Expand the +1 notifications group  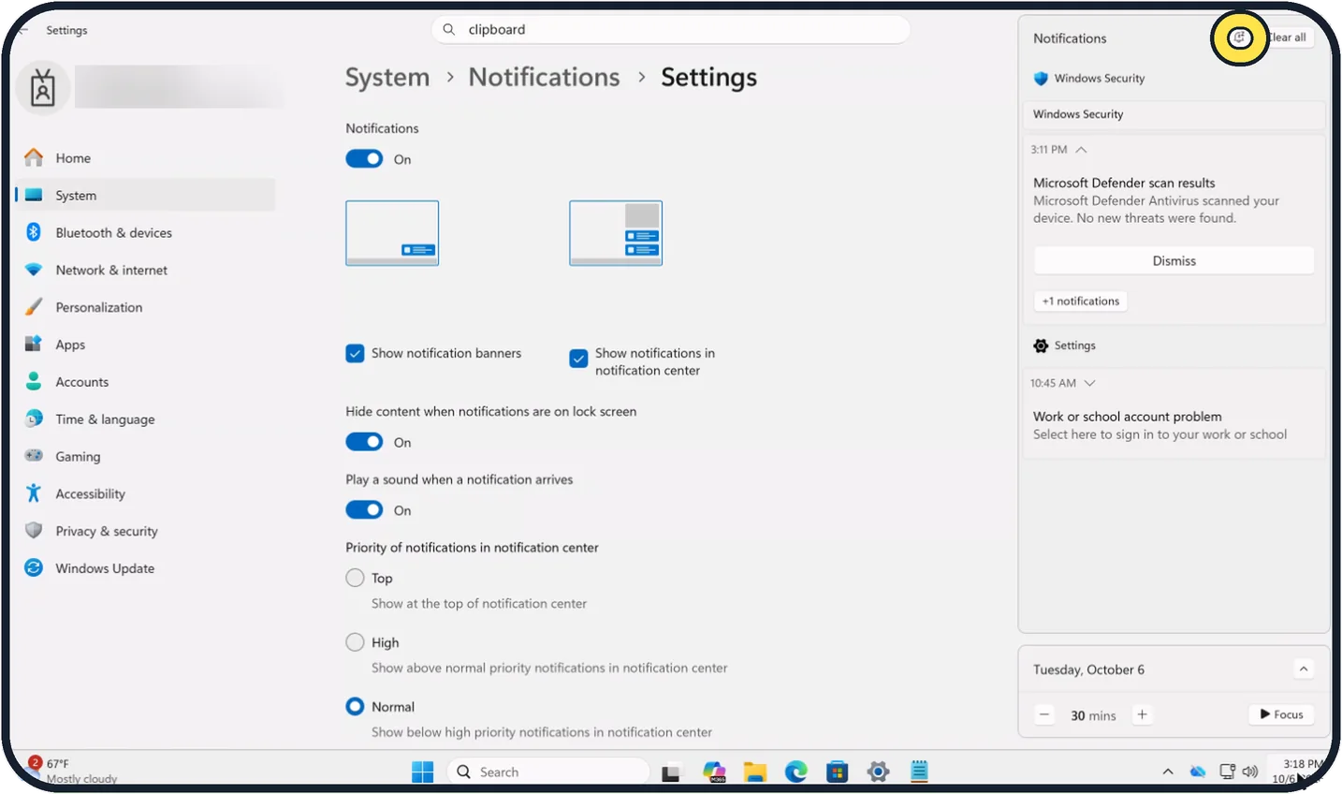coord(1081,301)
